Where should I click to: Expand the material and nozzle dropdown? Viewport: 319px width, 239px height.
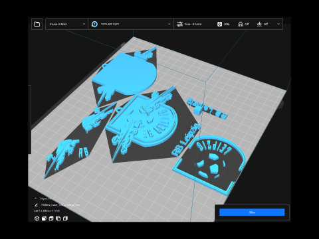click(x=131, y=24)
